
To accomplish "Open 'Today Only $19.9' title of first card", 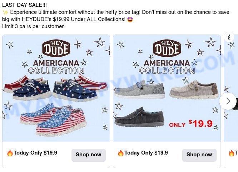I will (35, 153).
